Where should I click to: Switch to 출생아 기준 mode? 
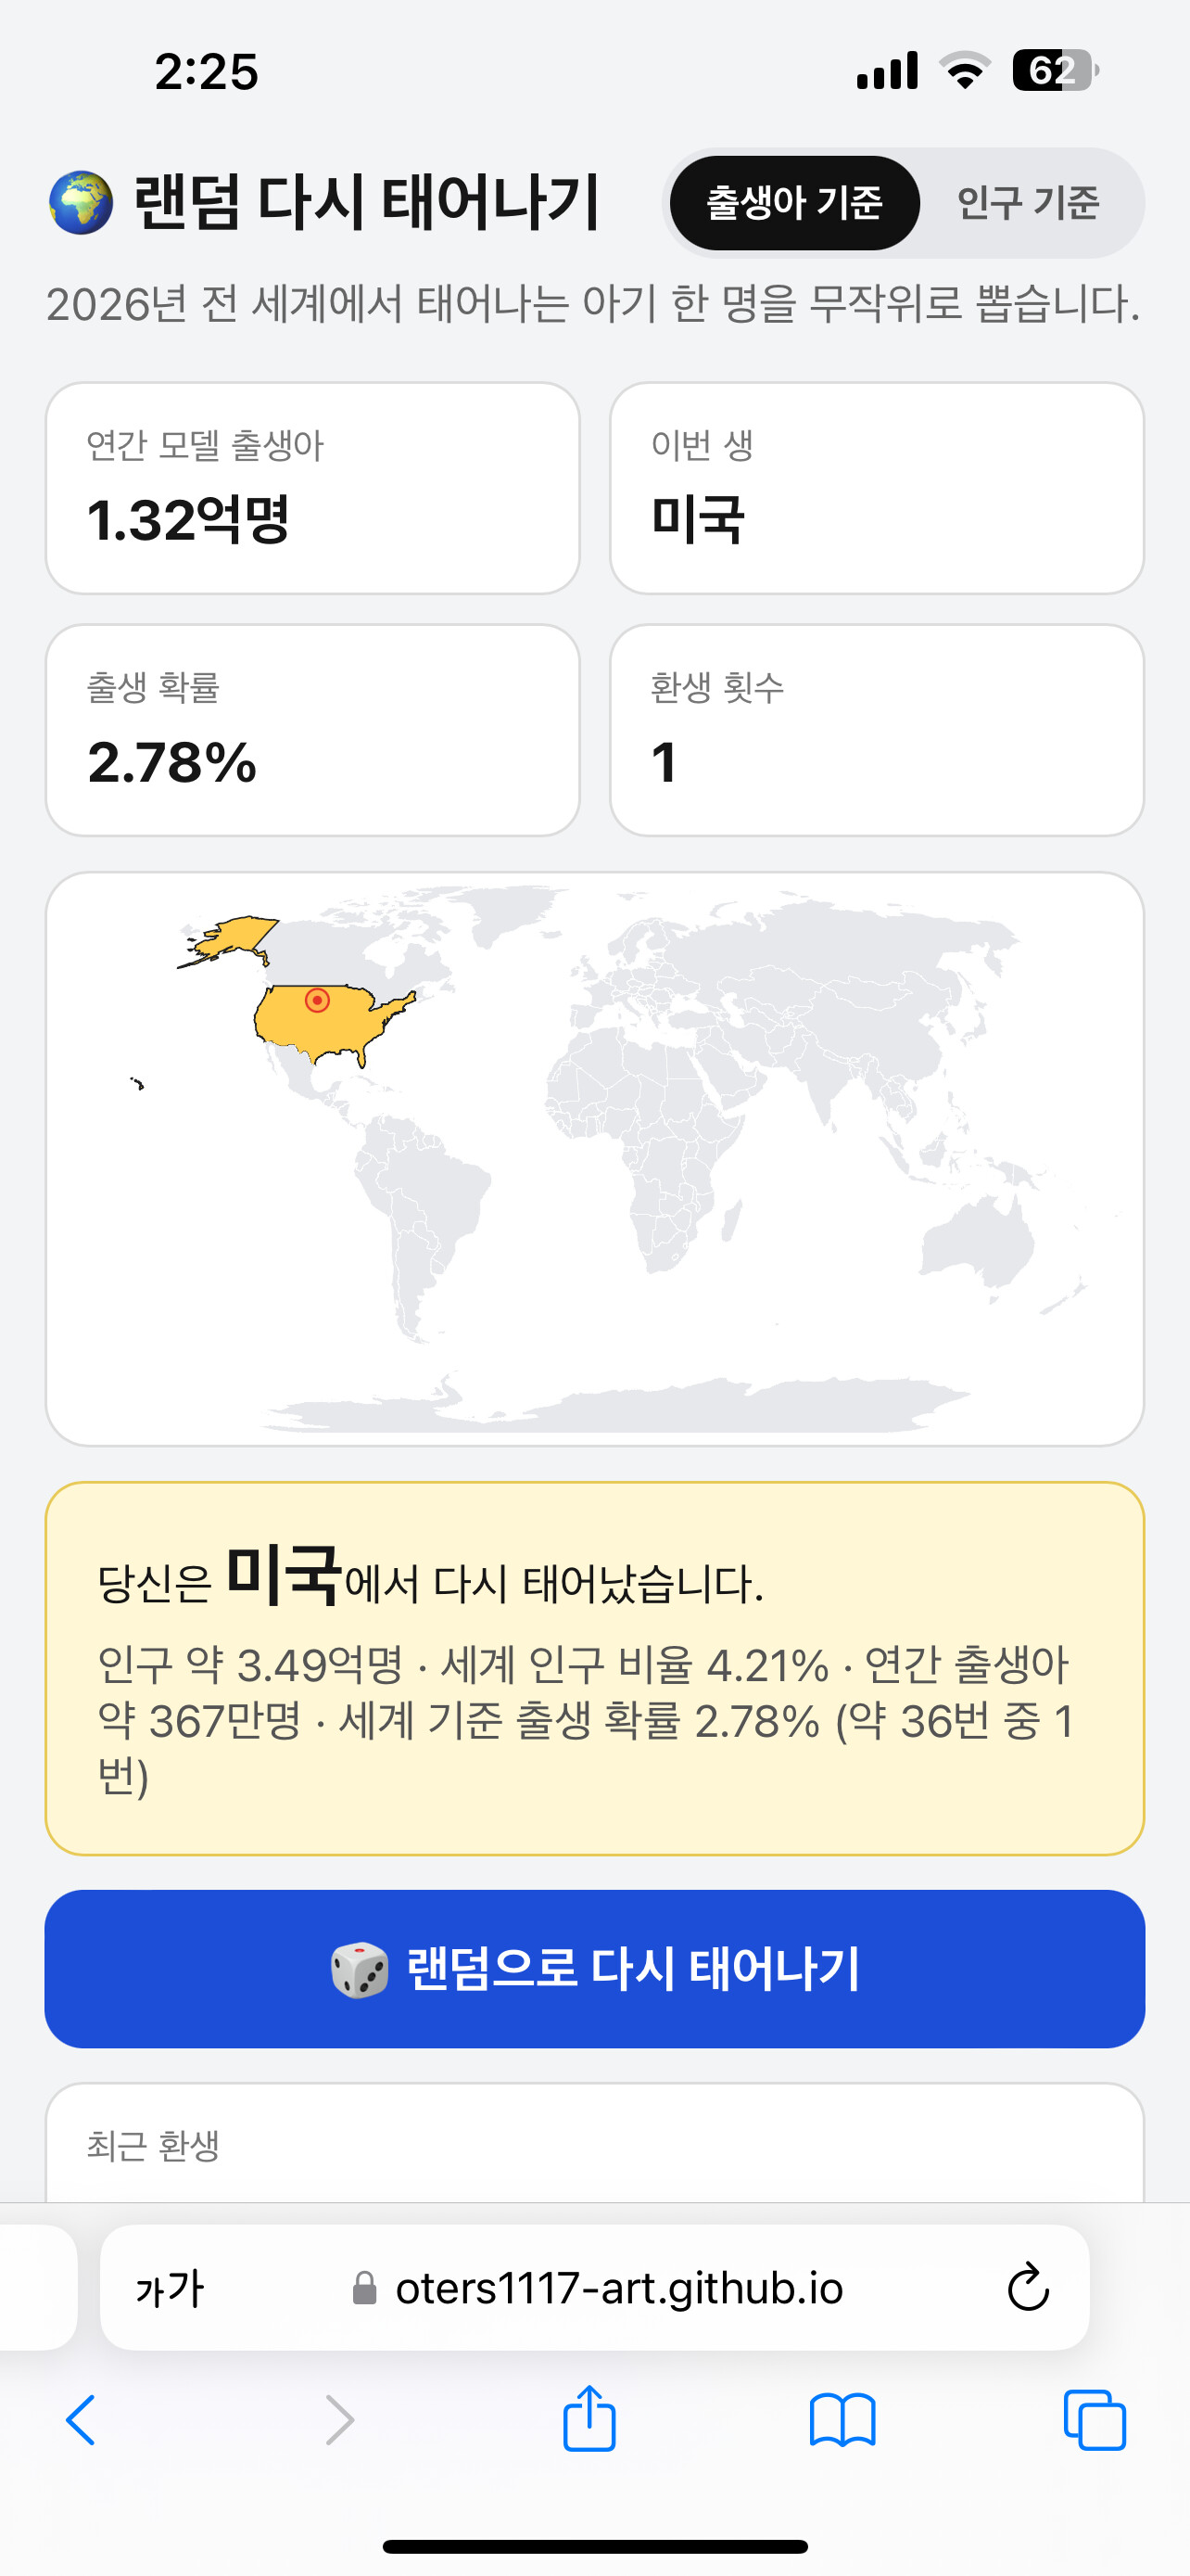point(794,203)
